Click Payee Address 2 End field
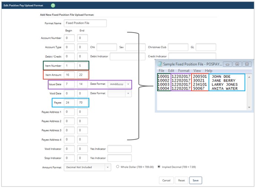256x188 pixels. click(82, 121)
